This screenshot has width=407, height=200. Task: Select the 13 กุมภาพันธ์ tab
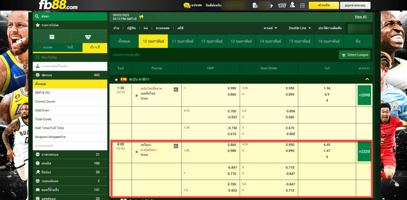pos(241,41)
